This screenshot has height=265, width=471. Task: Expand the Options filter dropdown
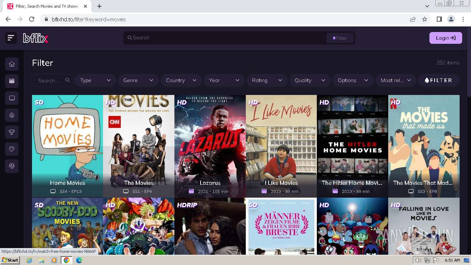point(353,80)
